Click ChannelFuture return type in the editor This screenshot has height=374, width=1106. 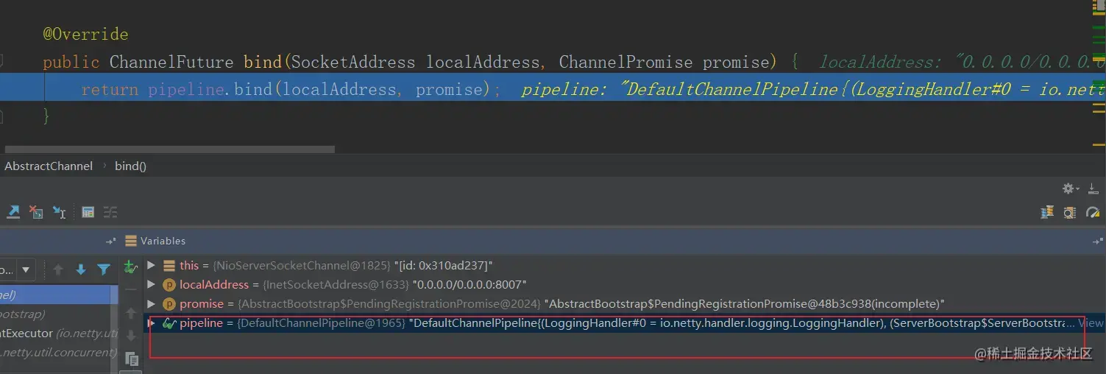[171, 63]
